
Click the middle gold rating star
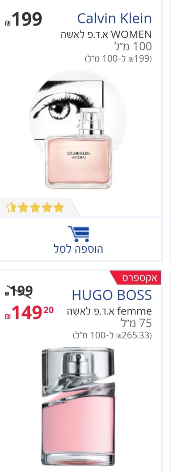pyautogui.click(x=35, y=208)
